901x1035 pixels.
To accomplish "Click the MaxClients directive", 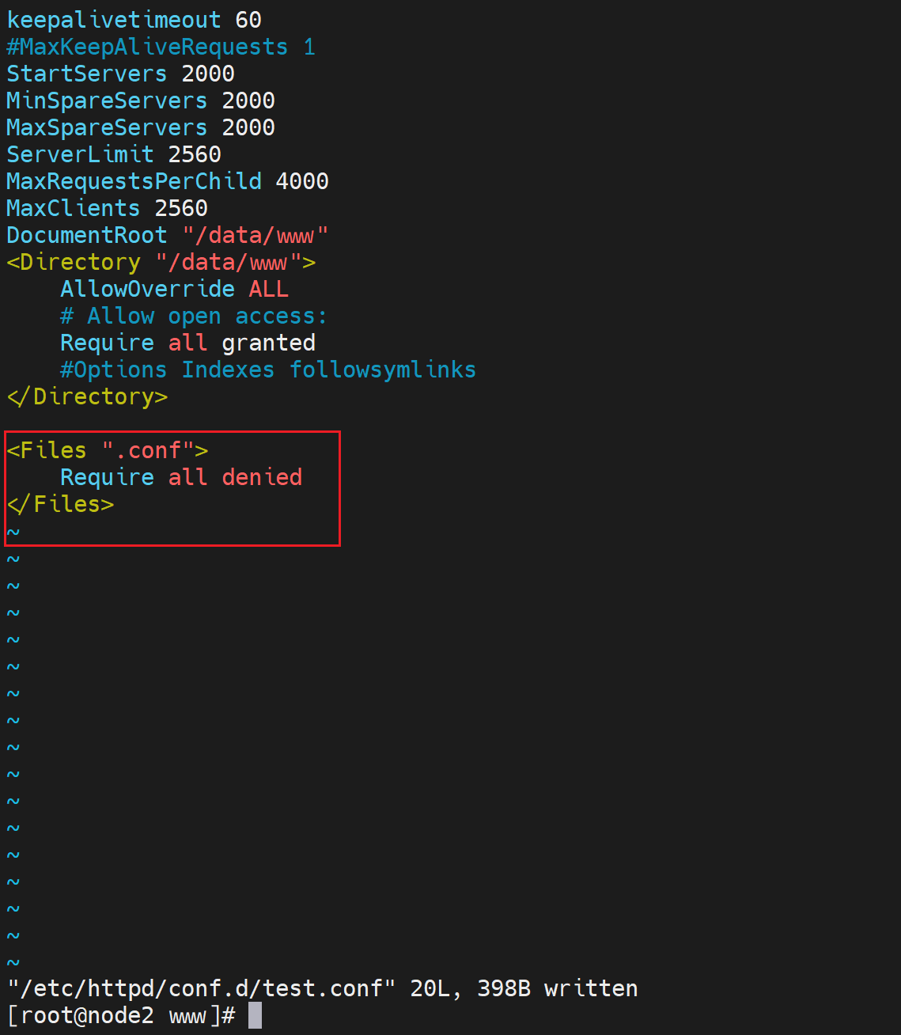I will (x=74, y=208).
